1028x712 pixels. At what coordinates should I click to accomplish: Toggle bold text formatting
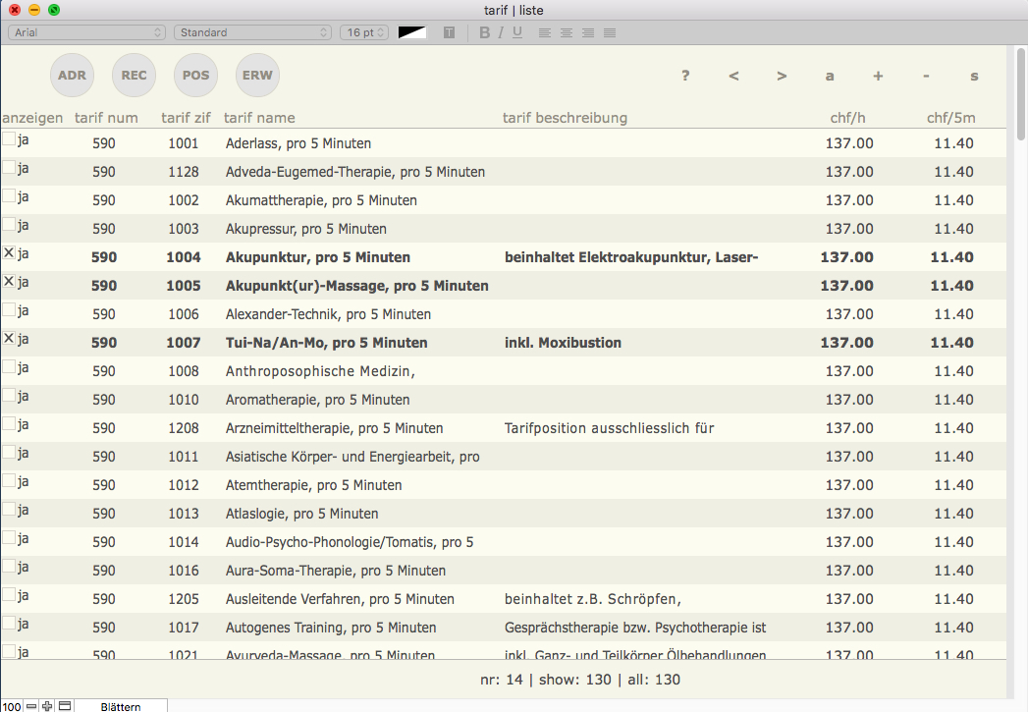tap(484, 32)
